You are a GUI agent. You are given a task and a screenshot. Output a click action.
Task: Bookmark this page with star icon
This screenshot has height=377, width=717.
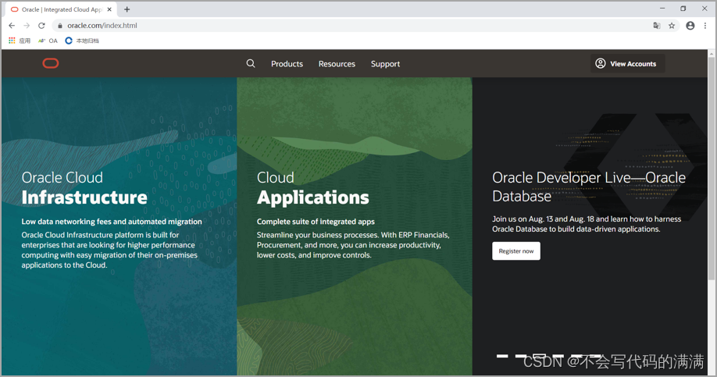(672, 26)
